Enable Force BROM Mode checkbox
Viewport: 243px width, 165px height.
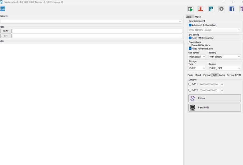click(x=190, y=45)
